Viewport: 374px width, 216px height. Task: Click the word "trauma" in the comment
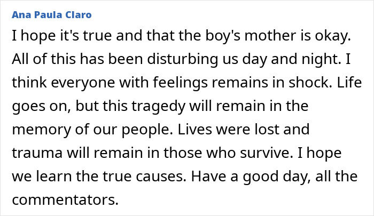click(x=37, y=153)
